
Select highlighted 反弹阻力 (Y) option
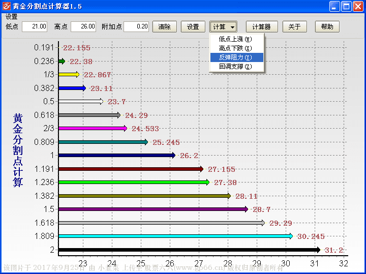click(237, 57)
